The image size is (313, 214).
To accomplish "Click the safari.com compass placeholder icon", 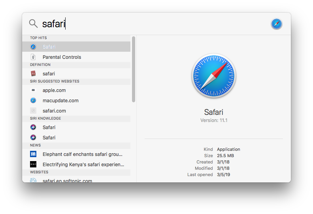I will [33, 111].
